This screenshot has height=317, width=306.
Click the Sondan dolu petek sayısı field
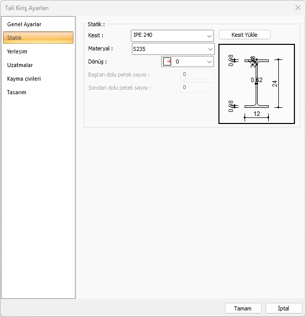coord(197,88)
